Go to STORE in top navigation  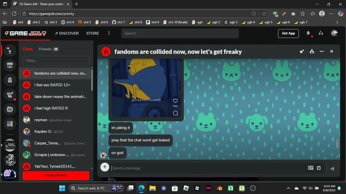(x=92, y=33)
